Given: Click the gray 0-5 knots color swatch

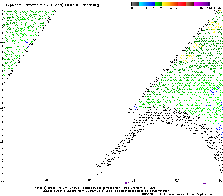Looking at the screenshot, I should (x=135, y=4).
